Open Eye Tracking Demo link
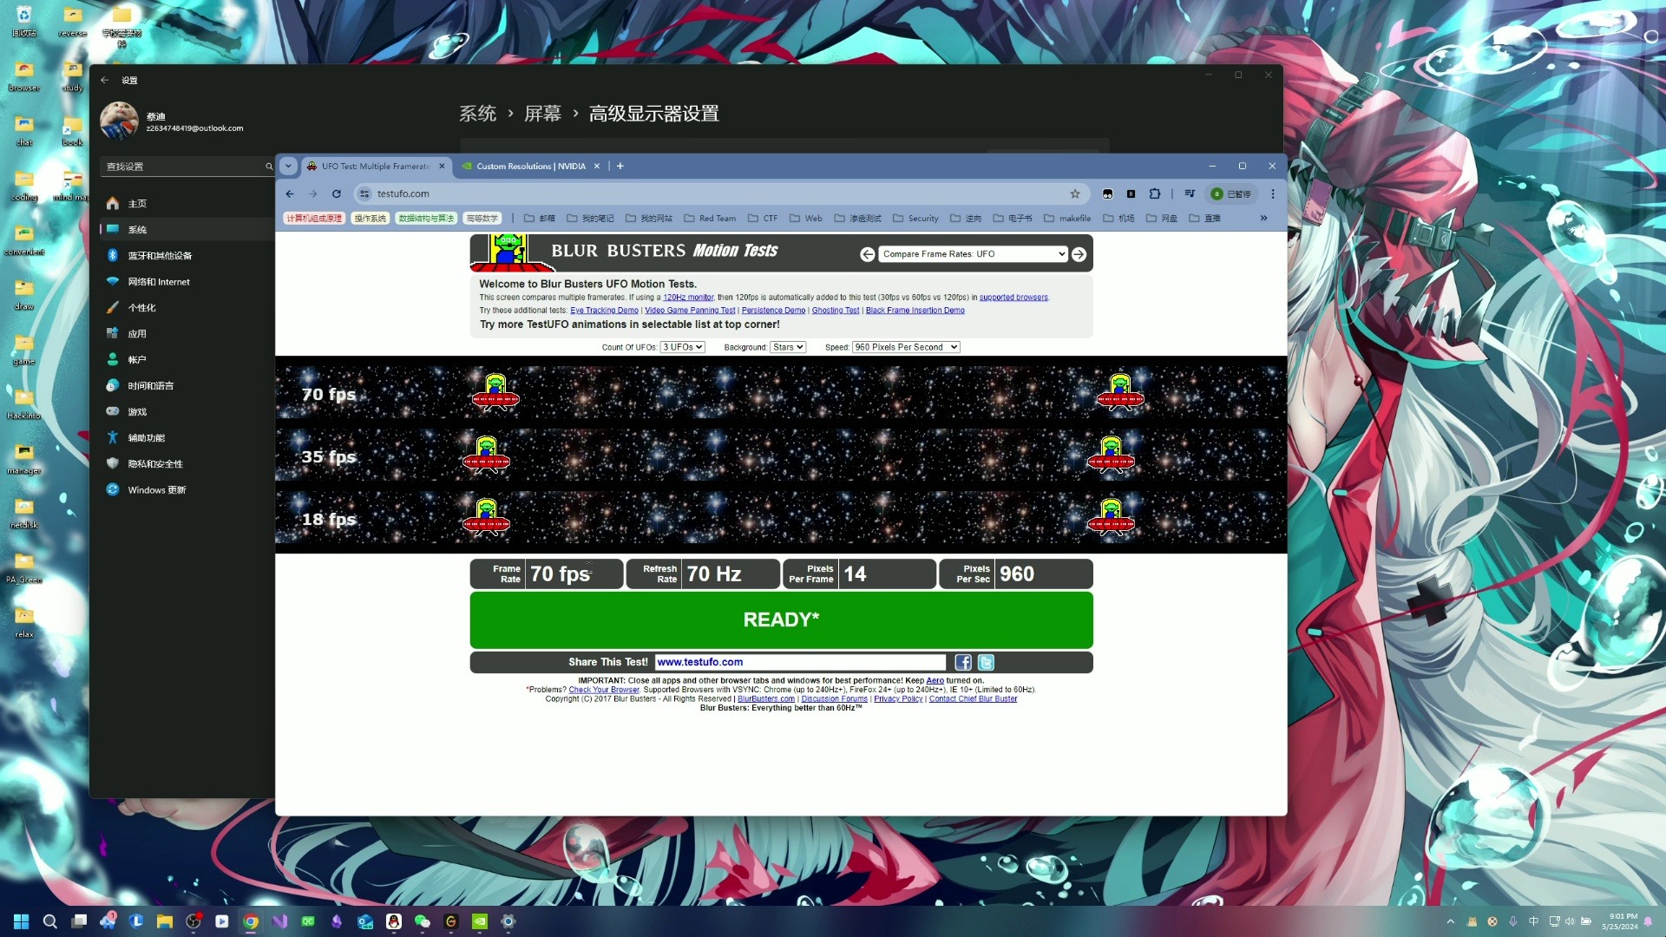This screenshot has width=1666, height=937. tap(604, 311)
